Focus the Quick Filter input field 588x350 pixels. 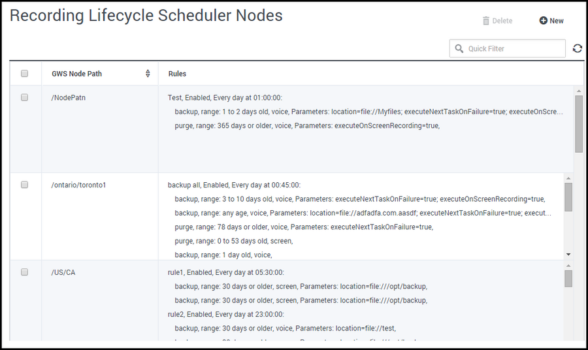pos(513,49)
